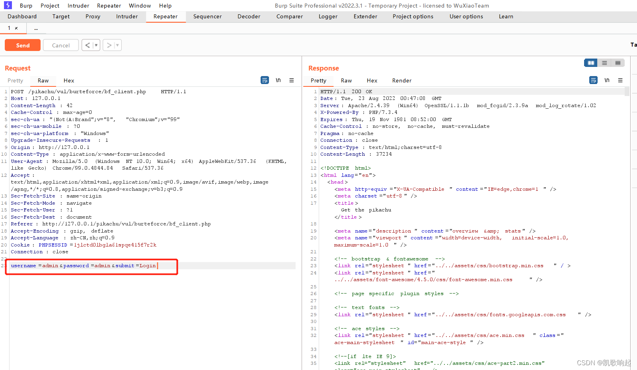Image resolution: width=637 pixels, height=370 pixels.
Task: Open the User options tab
Action: pyautogui.click(x=466, y=16)
